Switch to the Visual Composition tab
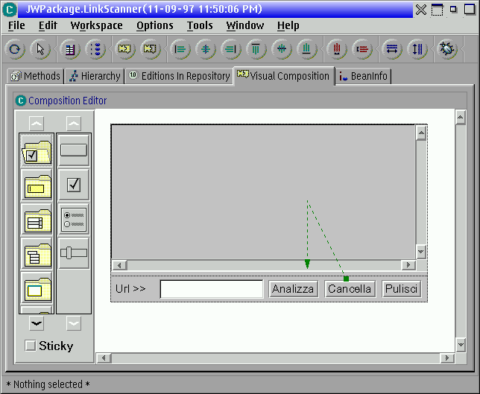480x394 pixels. [284, 75]
